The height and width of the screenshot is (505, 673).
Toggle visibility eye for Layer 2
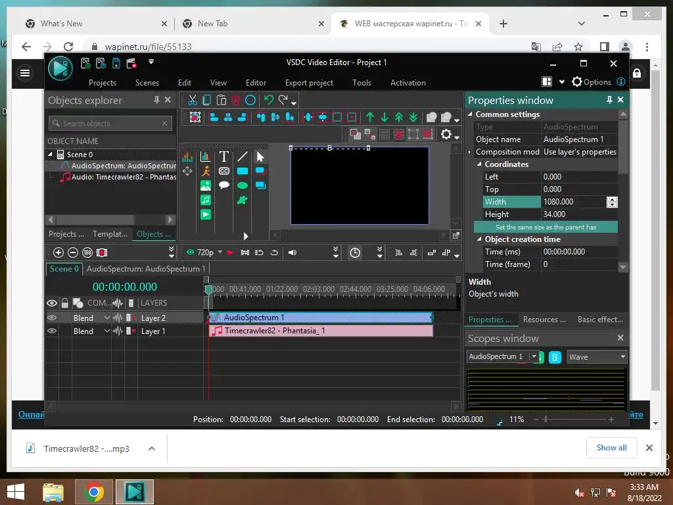click(x=52, y=318)
